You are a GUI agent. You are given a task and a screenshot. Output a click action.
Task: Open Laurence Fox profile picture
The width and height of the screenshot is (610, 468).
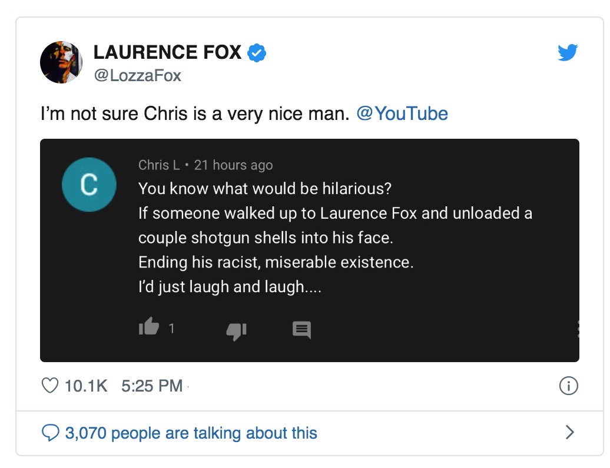point(61,62)
